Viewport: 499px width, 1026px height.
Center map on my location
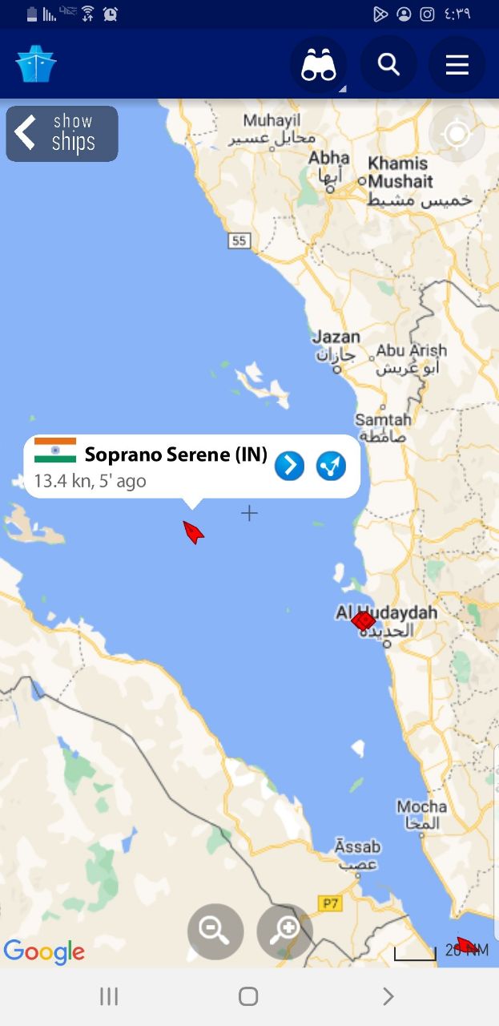pyautogui.click(x=457, y=134)
